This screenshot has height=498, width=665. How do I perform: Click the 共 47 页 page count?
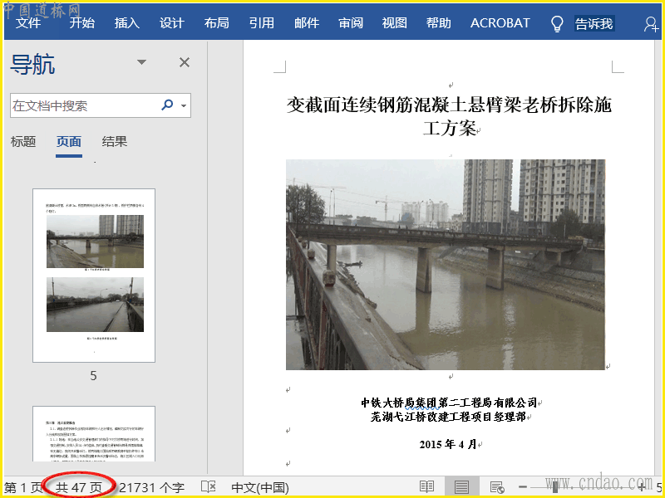point(79,488)
